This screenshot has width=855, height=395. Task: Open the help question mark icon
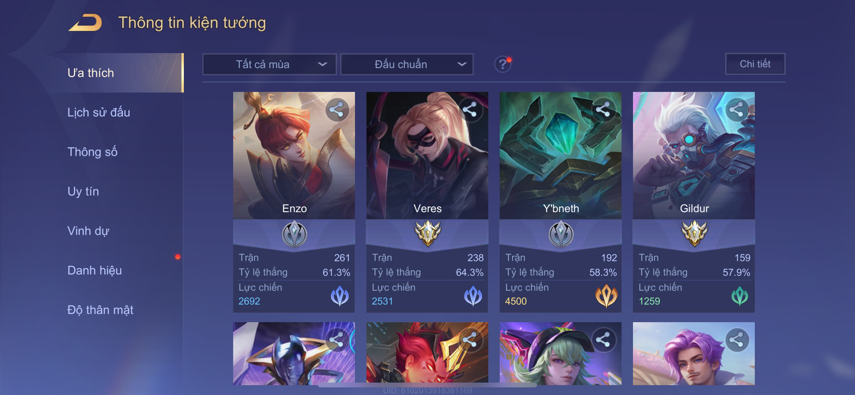click(503, 64)
